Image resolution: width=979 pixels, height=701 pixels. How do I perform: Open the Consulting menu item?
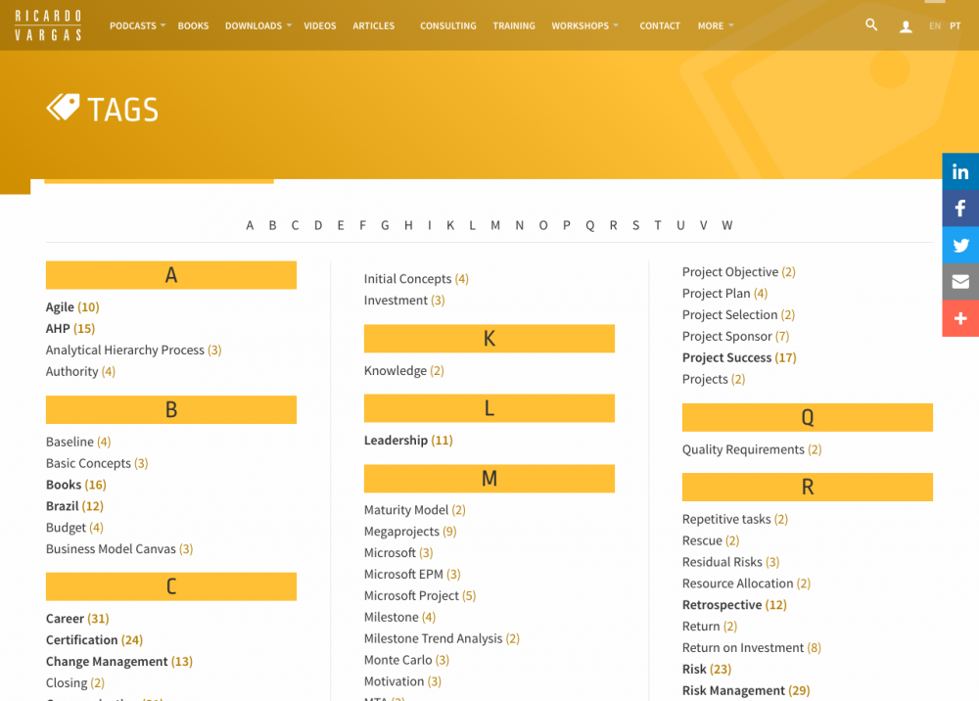tap(447, 26)
